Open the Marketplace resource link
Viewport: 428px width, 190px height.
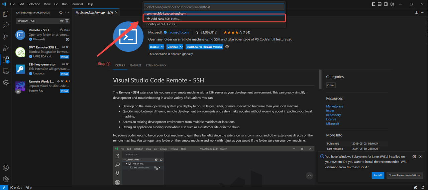334,106
